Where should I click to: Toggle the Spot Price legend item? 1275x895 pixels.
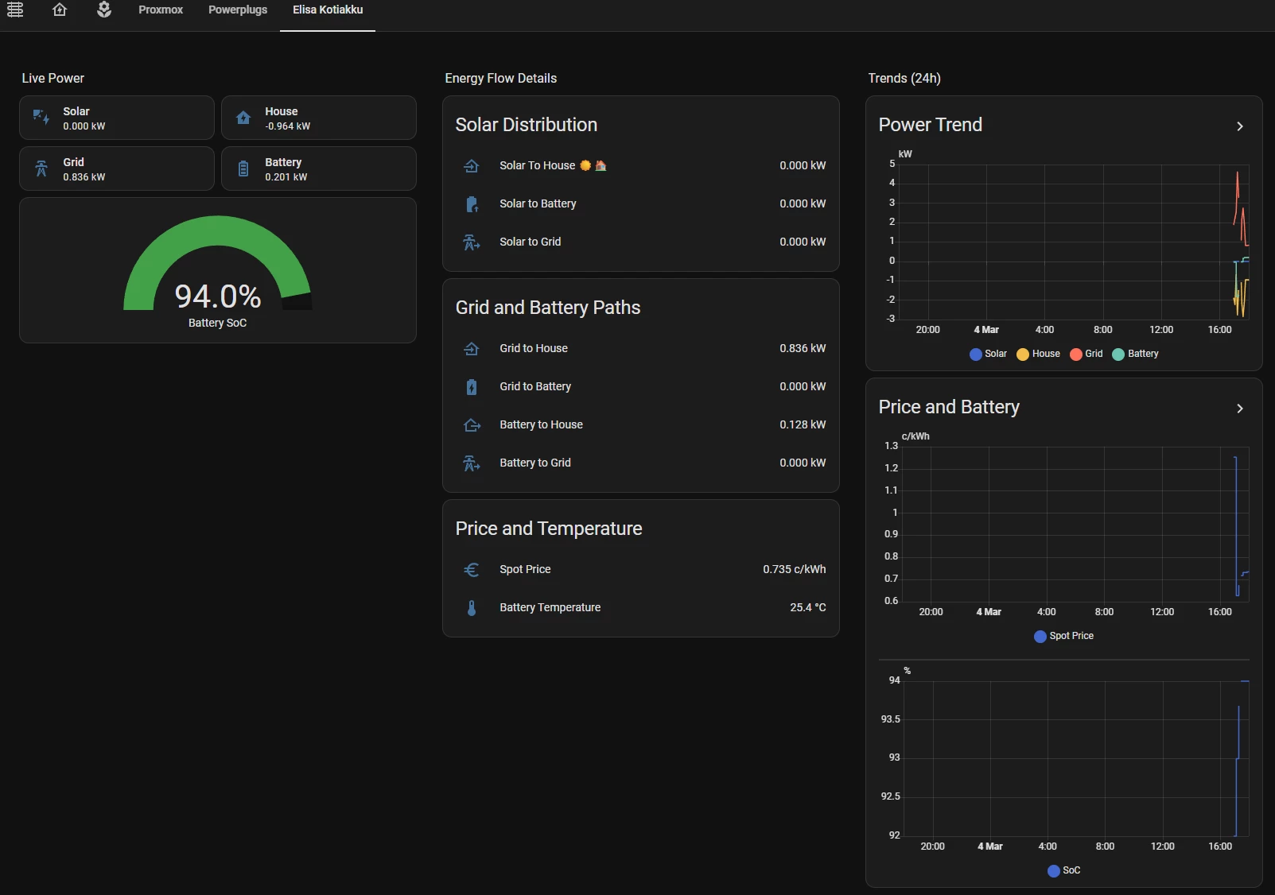(x=1063, y=636)
